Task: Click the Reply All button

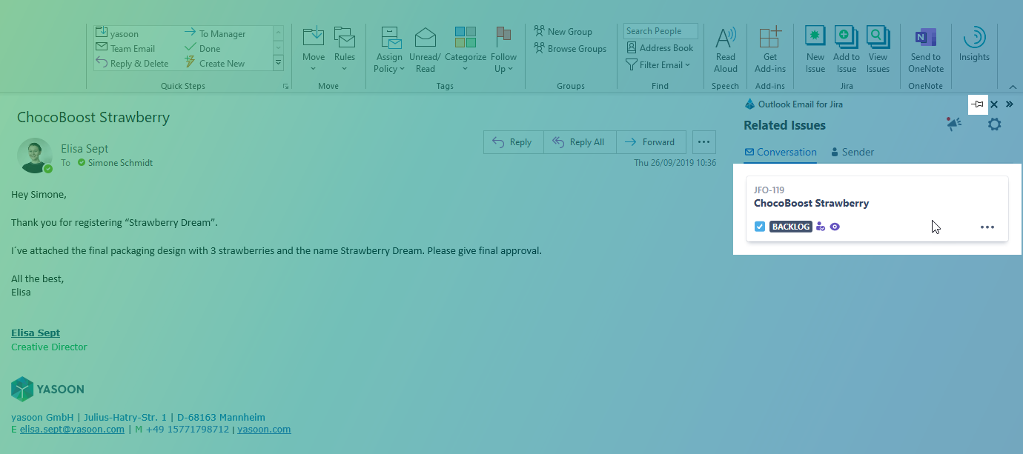Action: (x=579, y=142)
